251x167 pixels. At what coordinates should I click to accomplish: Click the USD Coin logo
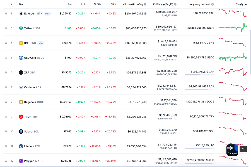tap(21, 58)
